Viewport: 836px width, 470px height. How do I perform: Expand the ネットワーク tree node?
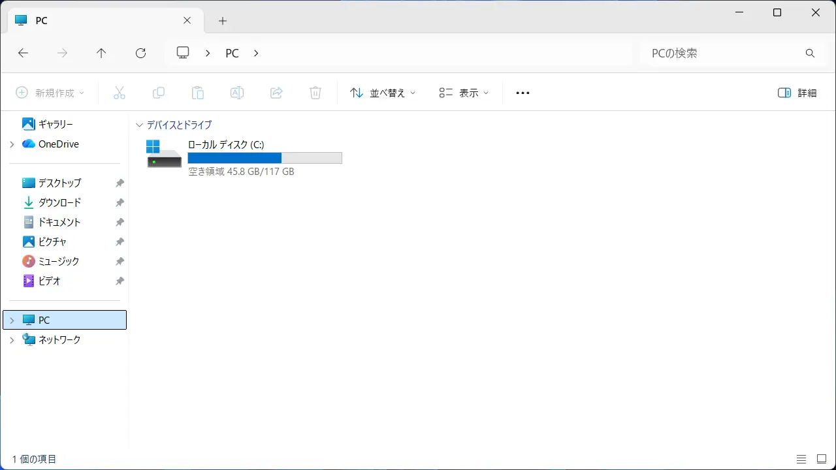tap(12, 340)
